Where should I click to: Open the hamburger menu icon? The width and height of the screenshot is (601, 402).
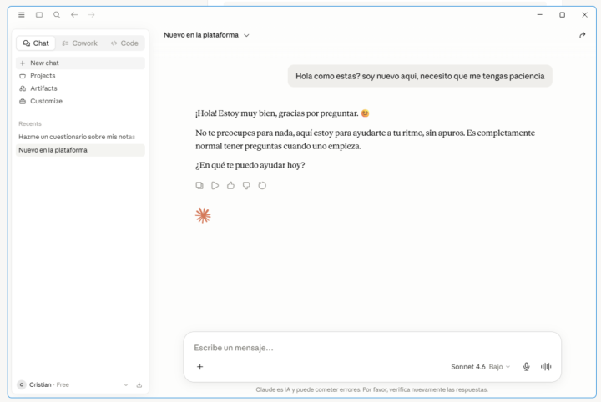22,14
